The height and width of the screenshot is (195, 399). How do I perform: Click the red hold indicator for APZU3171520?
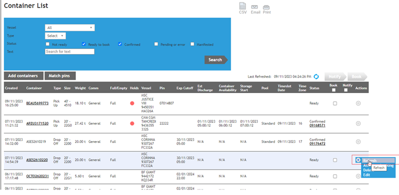point(132,123)
